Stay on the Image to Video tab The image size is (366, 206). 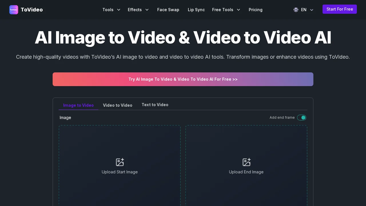78,105
